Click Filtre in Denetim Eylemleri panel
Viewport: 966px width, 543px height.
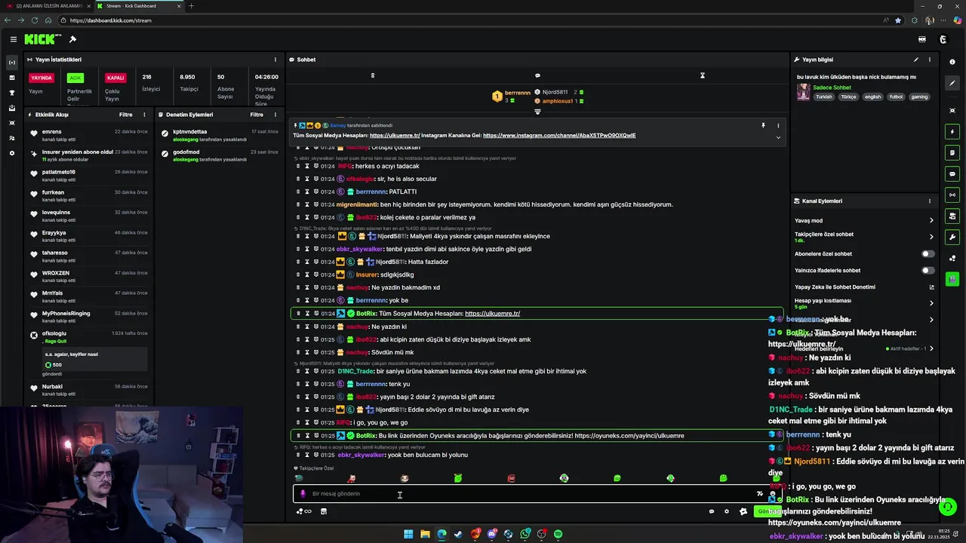coord(257,115)
